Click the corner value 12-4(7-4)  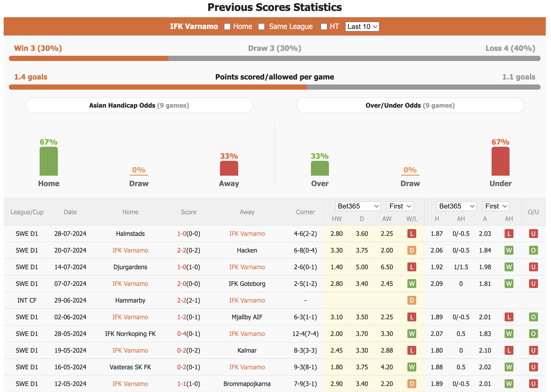click(305, 334)
